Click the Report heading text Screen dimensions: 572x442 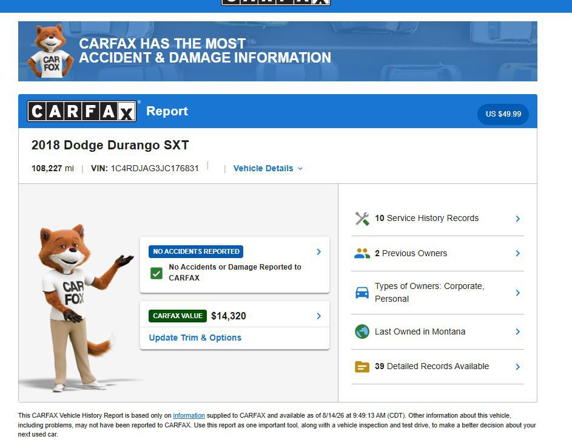point(167,111)
